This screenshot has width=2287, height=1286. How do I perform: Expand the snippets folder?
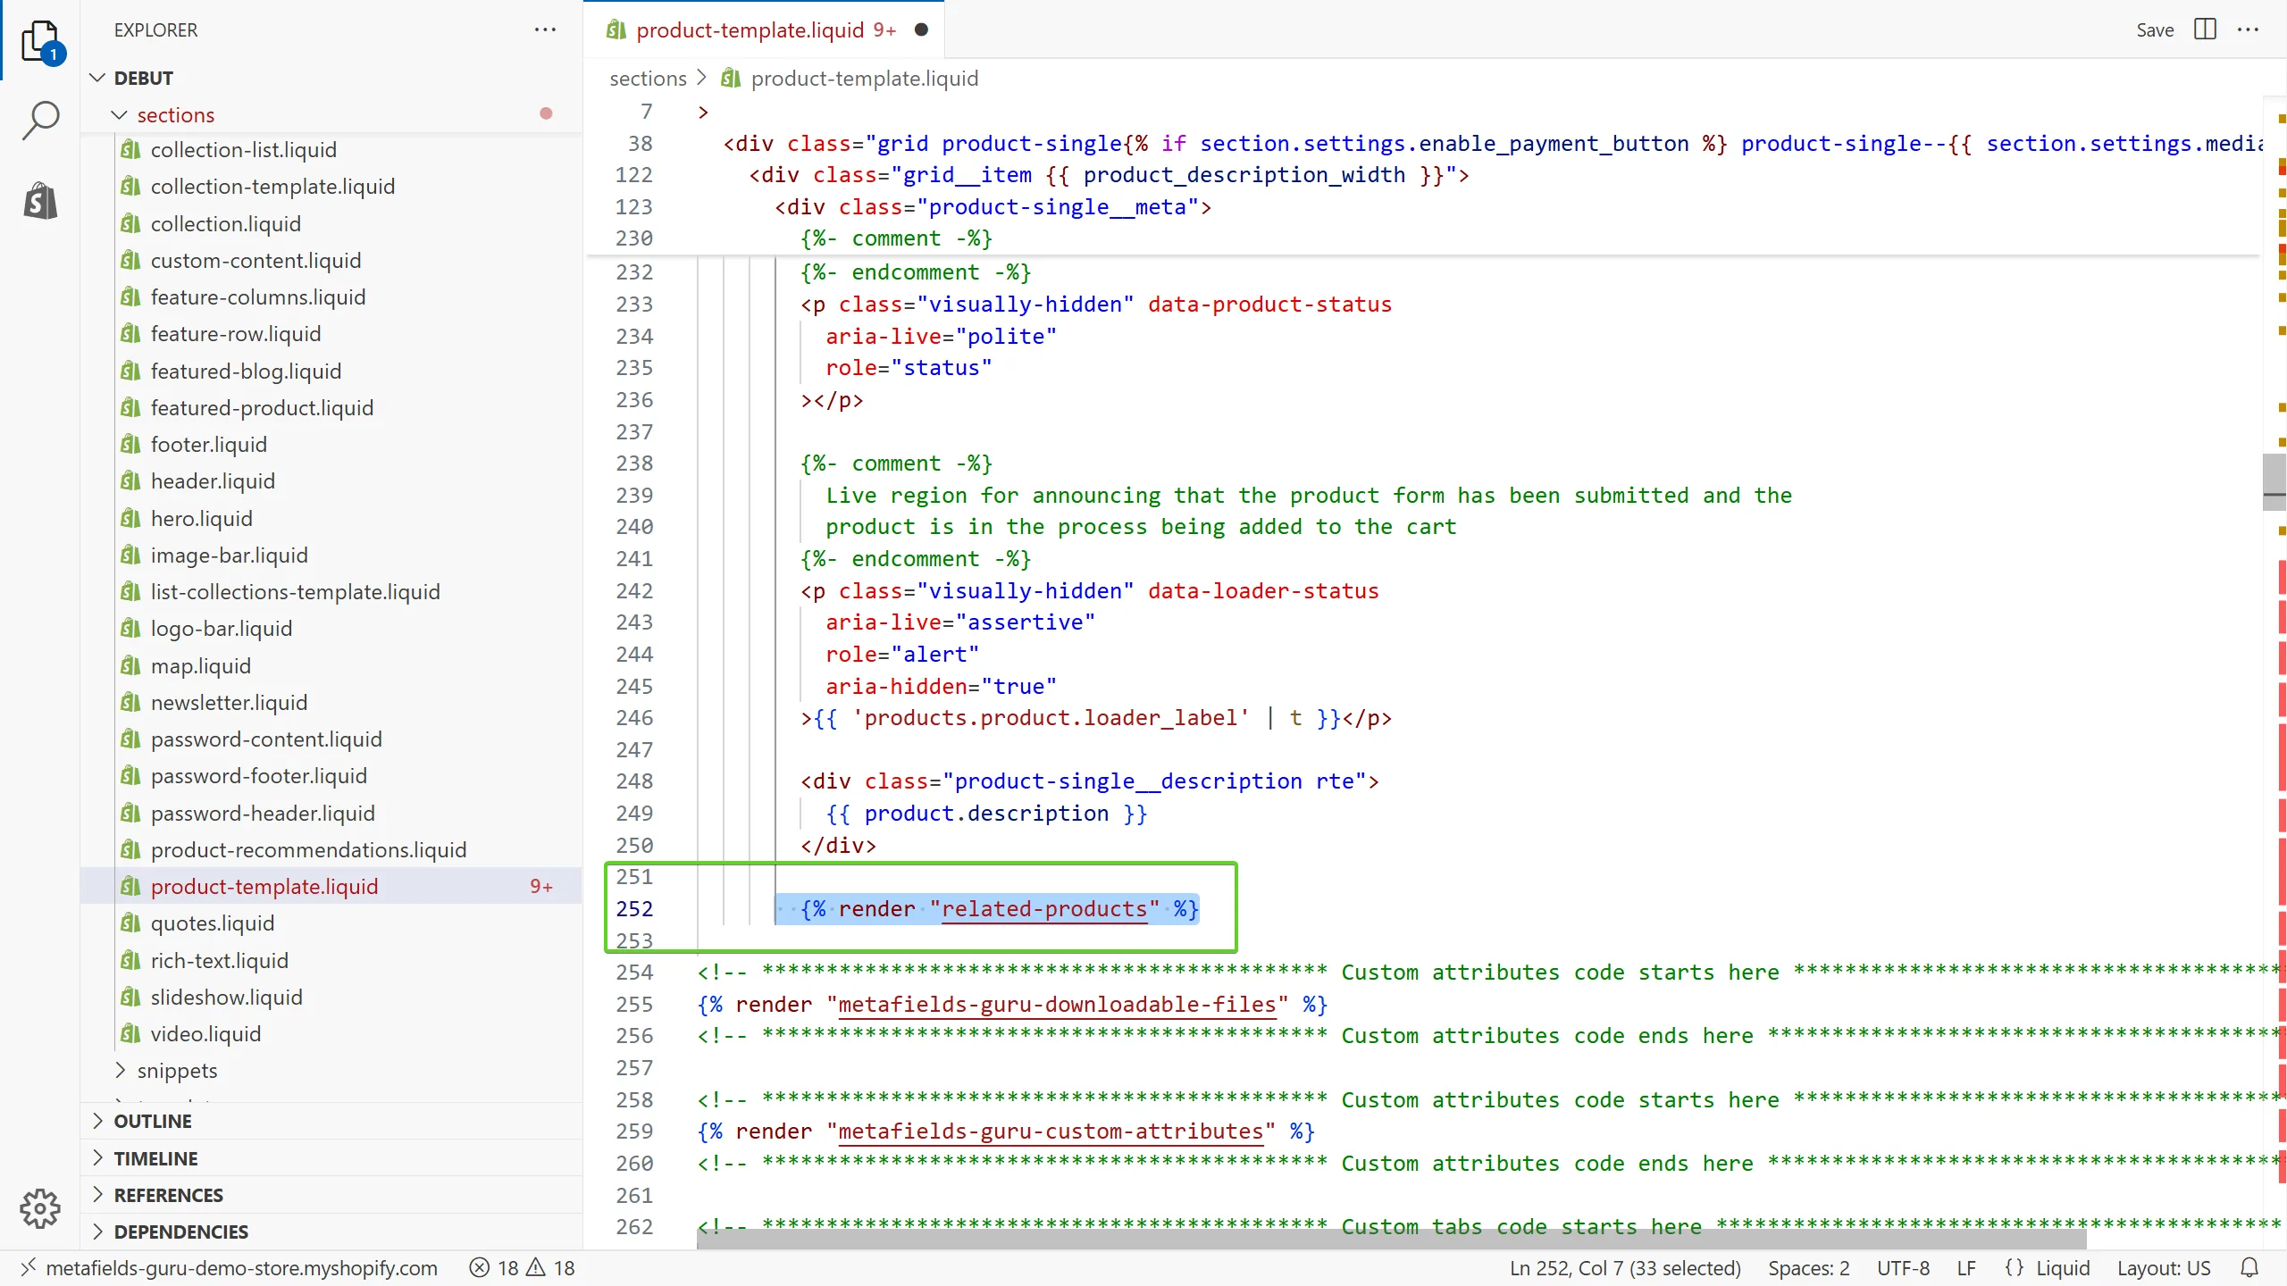point(120,1070)
